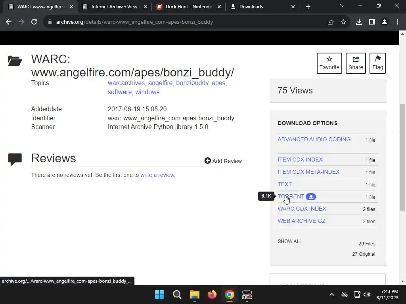The width and height of the screenshot is (406, 304).
Task: Open File Explorer from the taskbar
Action: [194, 294]
